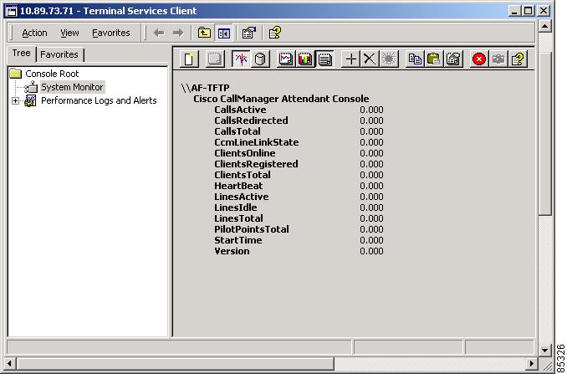567x374 pixels.
Task: Click the Terminal Services Client title icon
Action: pyautogui.click(x=12, y=11)
